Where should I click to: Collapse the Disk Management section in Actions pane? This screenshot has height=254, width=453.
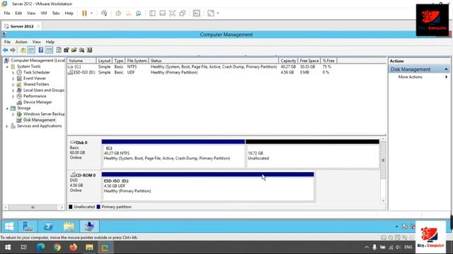click(446, 69)
